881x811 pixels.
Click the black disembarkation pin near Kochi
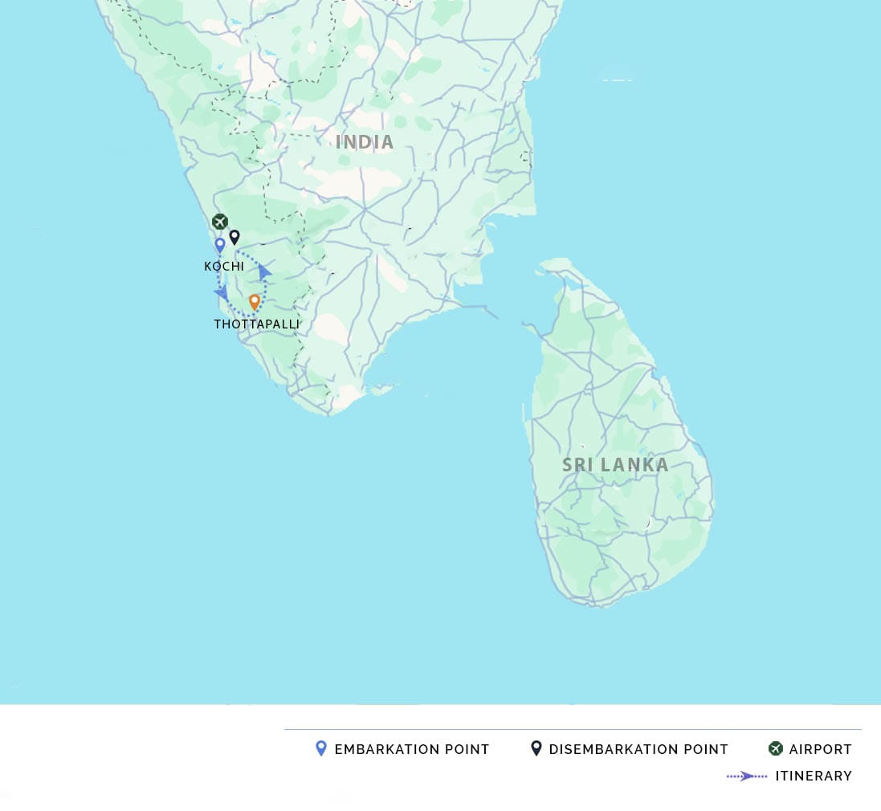point(235,237)
